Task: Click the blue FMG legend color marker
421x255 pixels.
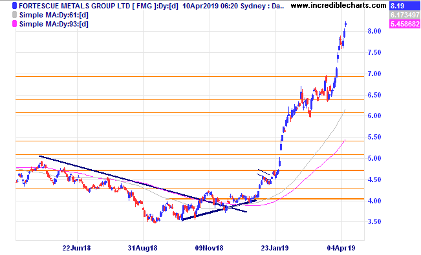Action: (x=14, y=6)
